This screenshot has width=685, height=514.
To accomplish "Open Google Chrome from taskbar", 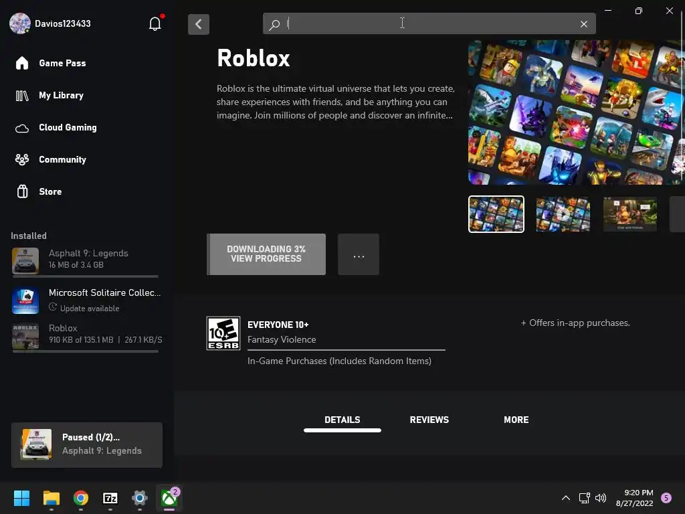I will [81, 498].
